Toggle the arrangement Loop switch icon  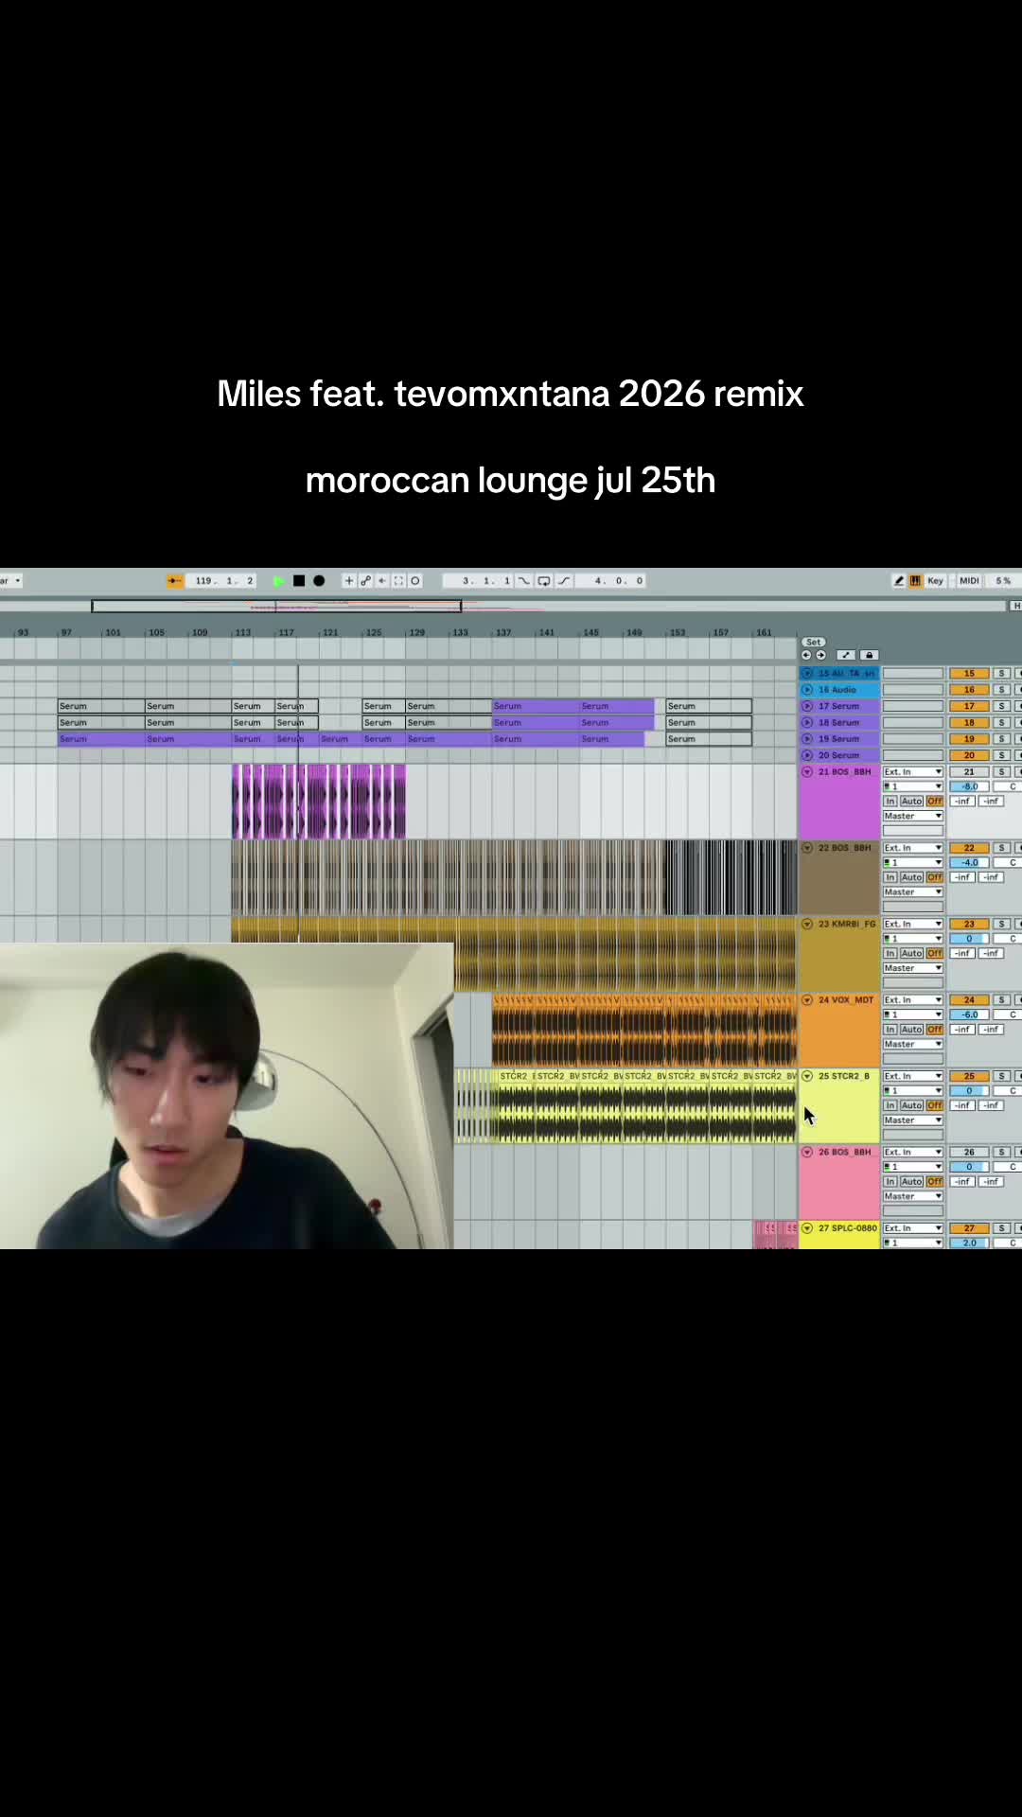click(x=544, y=581)
